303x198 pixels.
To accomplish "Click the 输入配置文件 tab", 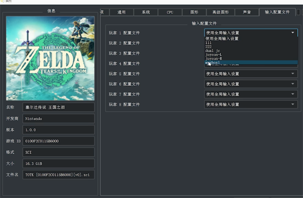I will (277, 12).
